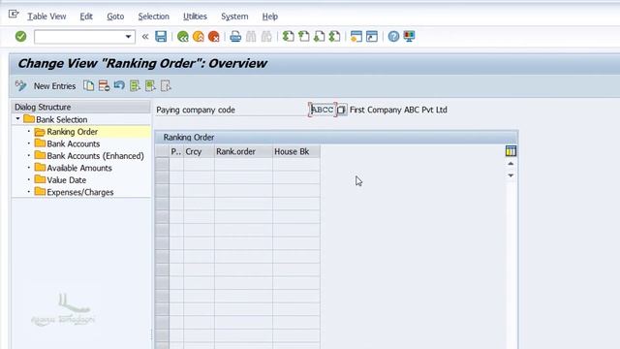Click the P.. column header
The height and width of the screenshot is (349, 620).
point(176,151)
